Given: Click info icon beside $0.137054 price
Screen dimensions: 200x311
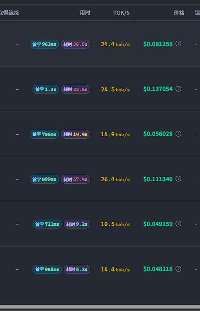Looking at the screenshot, I should pyautogui.click(x=178, y=89).
